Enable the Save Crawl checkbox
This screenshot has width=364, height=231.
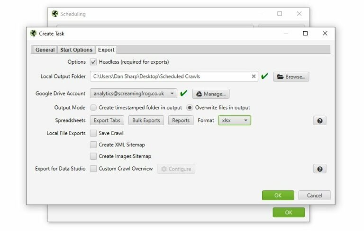pos(93,133)
